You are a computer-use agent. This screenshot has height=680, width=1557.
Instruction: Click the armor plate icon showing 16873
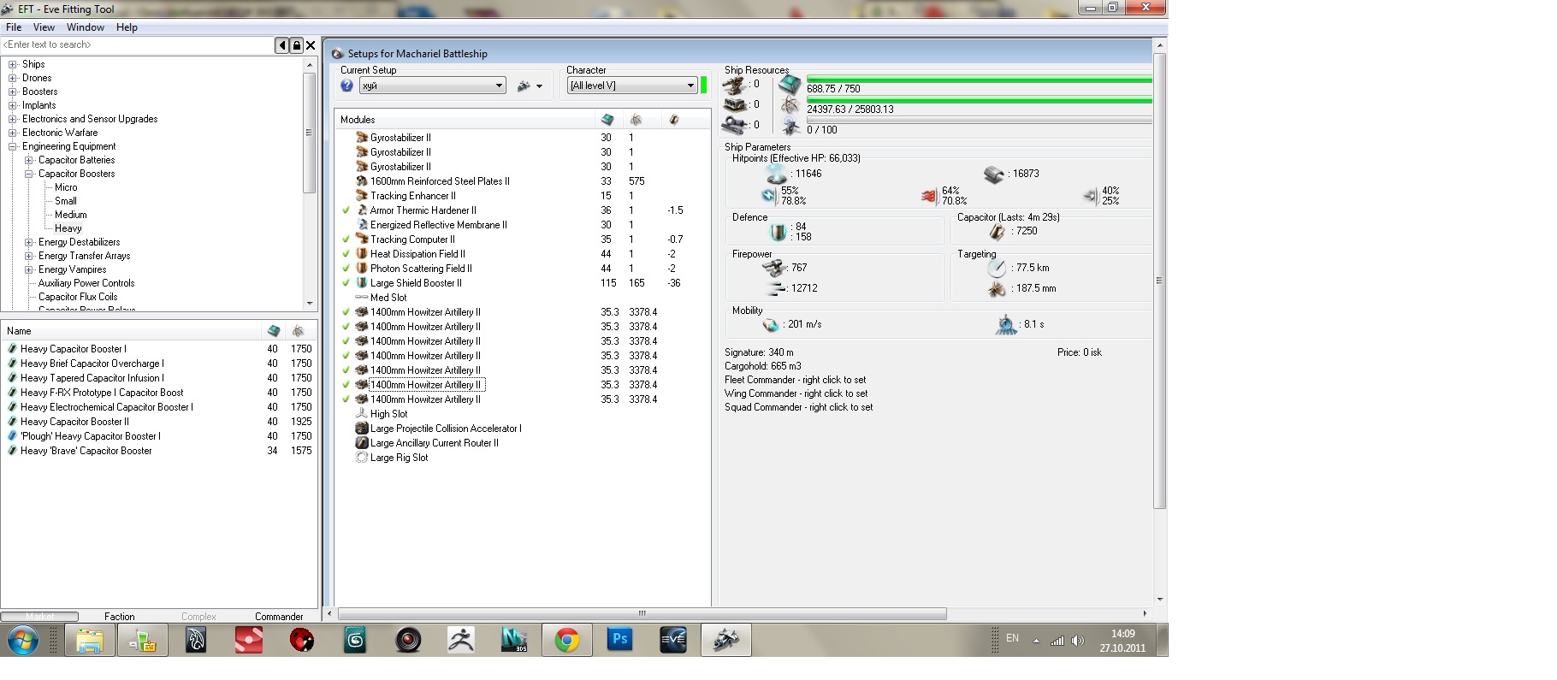tap(994, 174)
